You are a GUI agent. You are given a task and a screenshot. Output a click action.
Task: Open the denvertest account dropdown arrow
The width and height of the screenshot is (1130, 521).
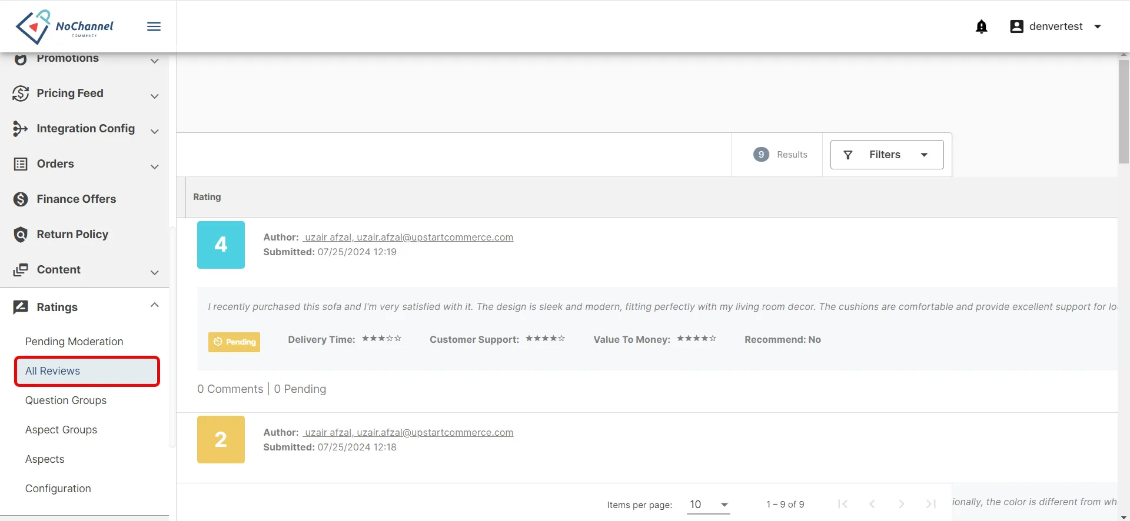(1098, 26)
